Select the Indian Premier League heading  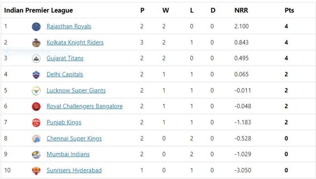[x=38, y=11]
